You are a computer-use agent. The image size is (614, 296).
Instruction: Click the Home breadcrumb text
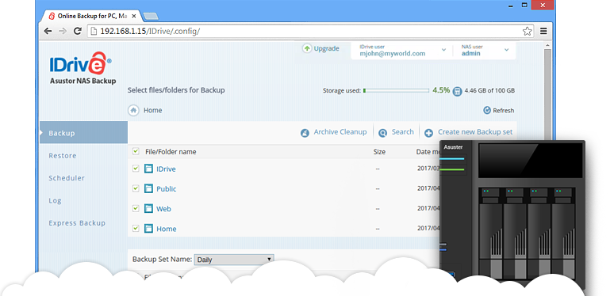[153, 110]
